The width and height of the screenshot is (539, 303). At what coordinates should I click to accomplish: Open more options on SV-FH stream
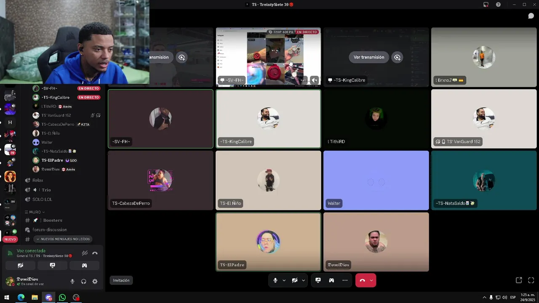pos(303,80)
